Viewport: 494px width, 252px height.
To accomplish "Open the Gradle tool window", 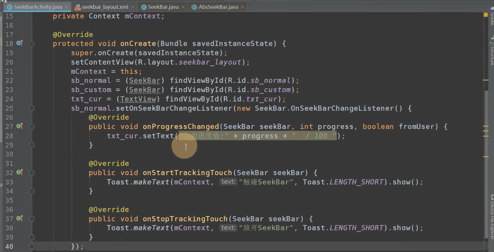I will [492, 19].
